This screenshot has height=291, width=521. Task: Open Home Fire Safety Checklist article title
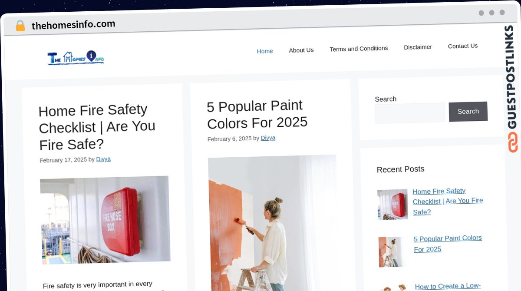[97, 127]
